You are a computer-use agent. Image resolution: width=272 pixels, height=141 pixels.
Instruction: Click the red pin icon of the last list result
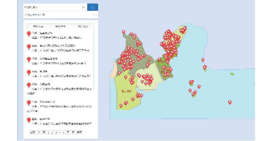click(29, 120)
